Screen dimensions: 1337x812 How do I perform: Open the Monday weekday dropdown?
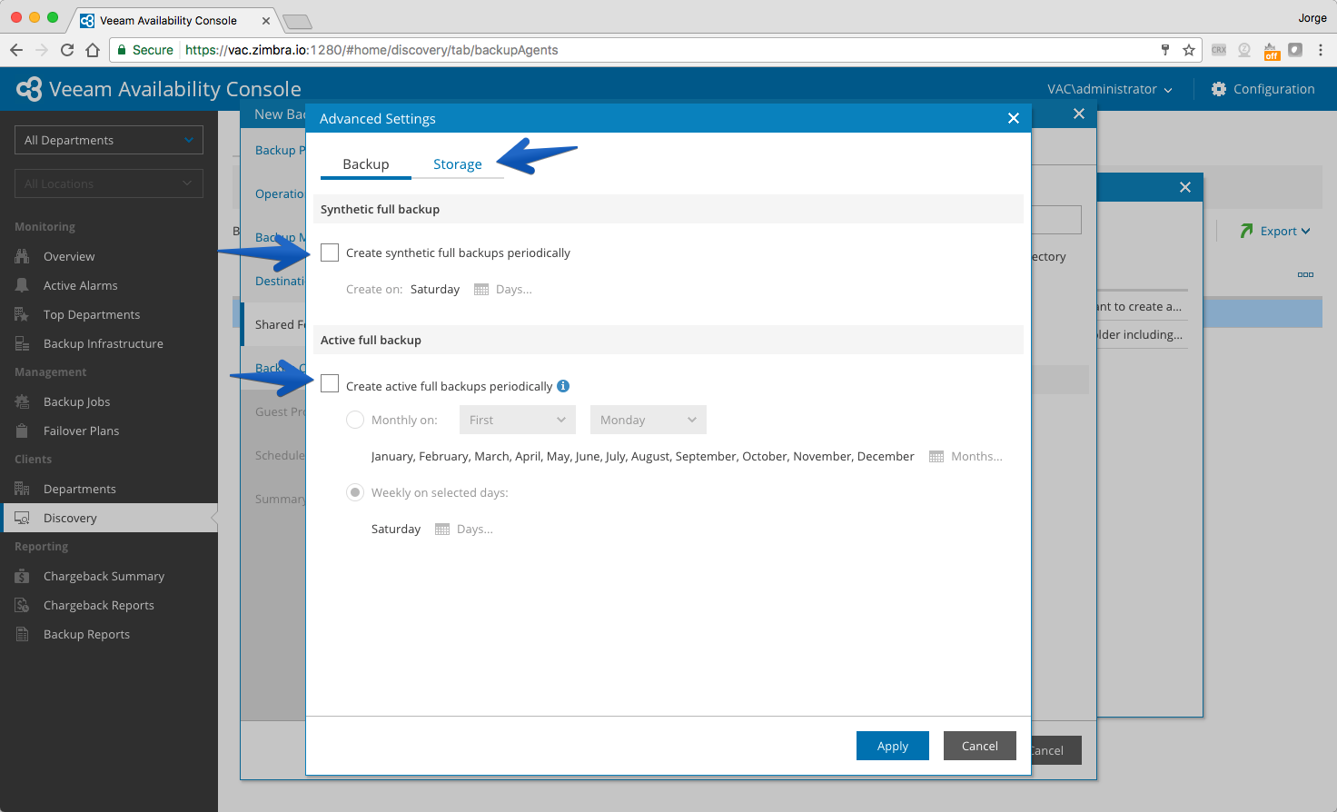[649, 420]
